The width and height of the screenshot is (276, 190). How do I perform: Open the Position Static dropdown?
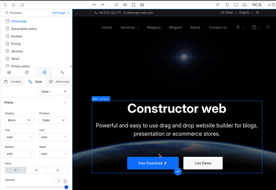coord(54,120)
